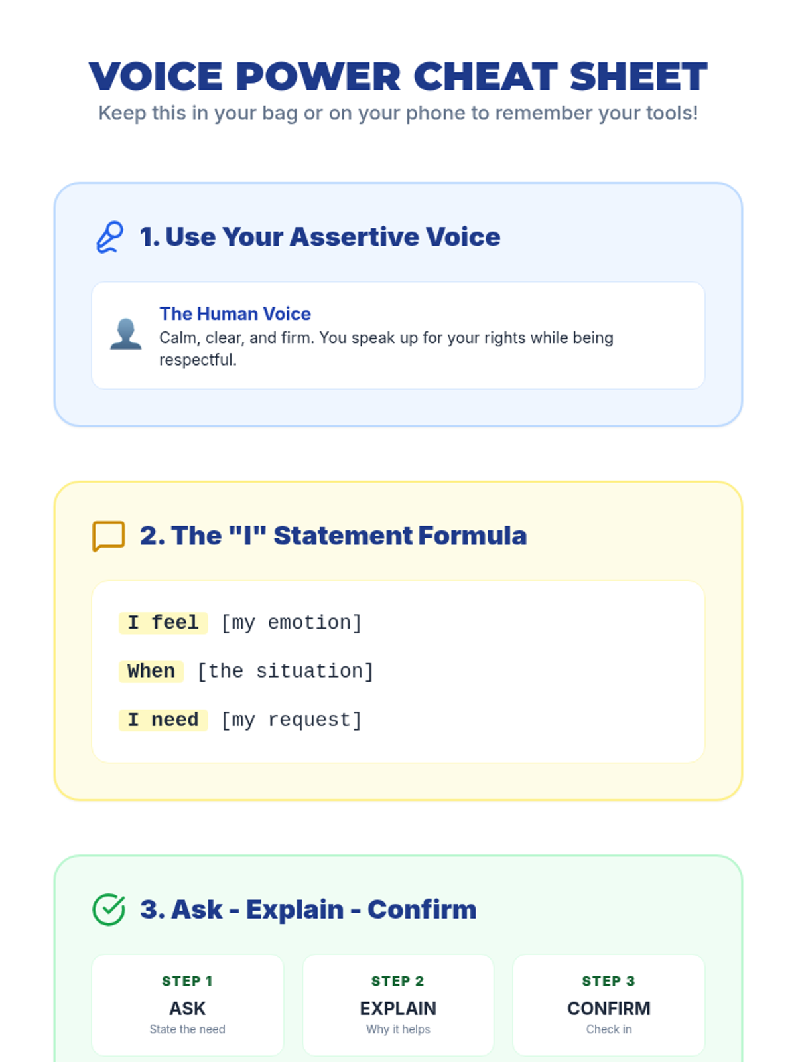This screenshot has width=796, height=1062.
Task: Click the person silhouette icon
Action: tap(125, 335)
